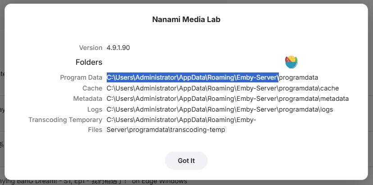This screenshot has height=185, width=373.
Task: Click the Version label
Action: tap(91, 48)
